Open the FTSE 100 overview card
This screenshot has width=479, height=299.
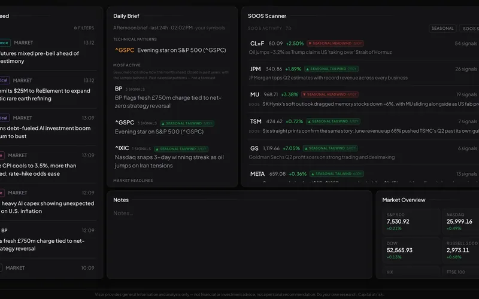coord(460,271)
